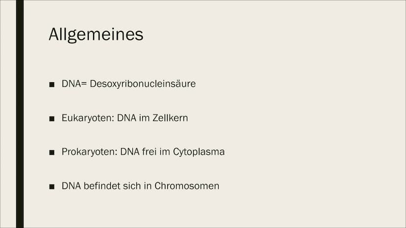The width and height of the screenshot is (406, 228).
Task: Click the Allgemeines slide title
Action: point(96,35)
